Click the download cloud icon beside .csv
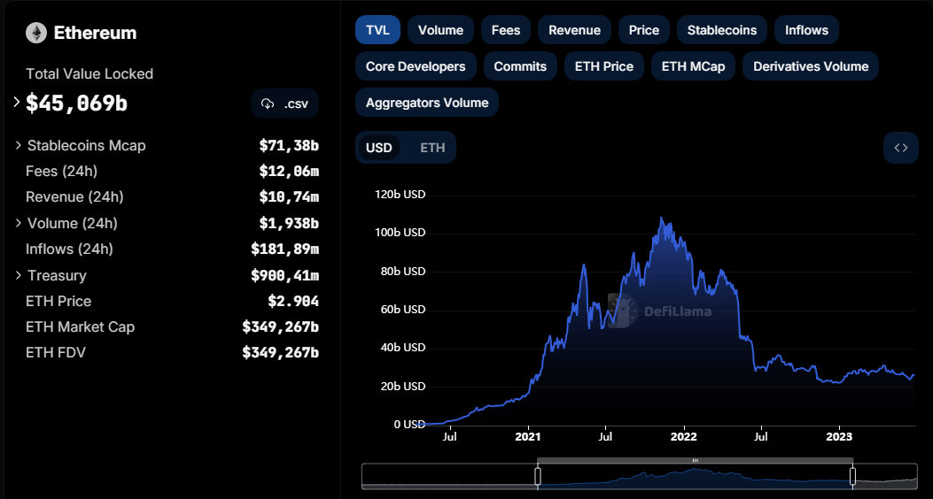933x499 pixels. point(268,104)
